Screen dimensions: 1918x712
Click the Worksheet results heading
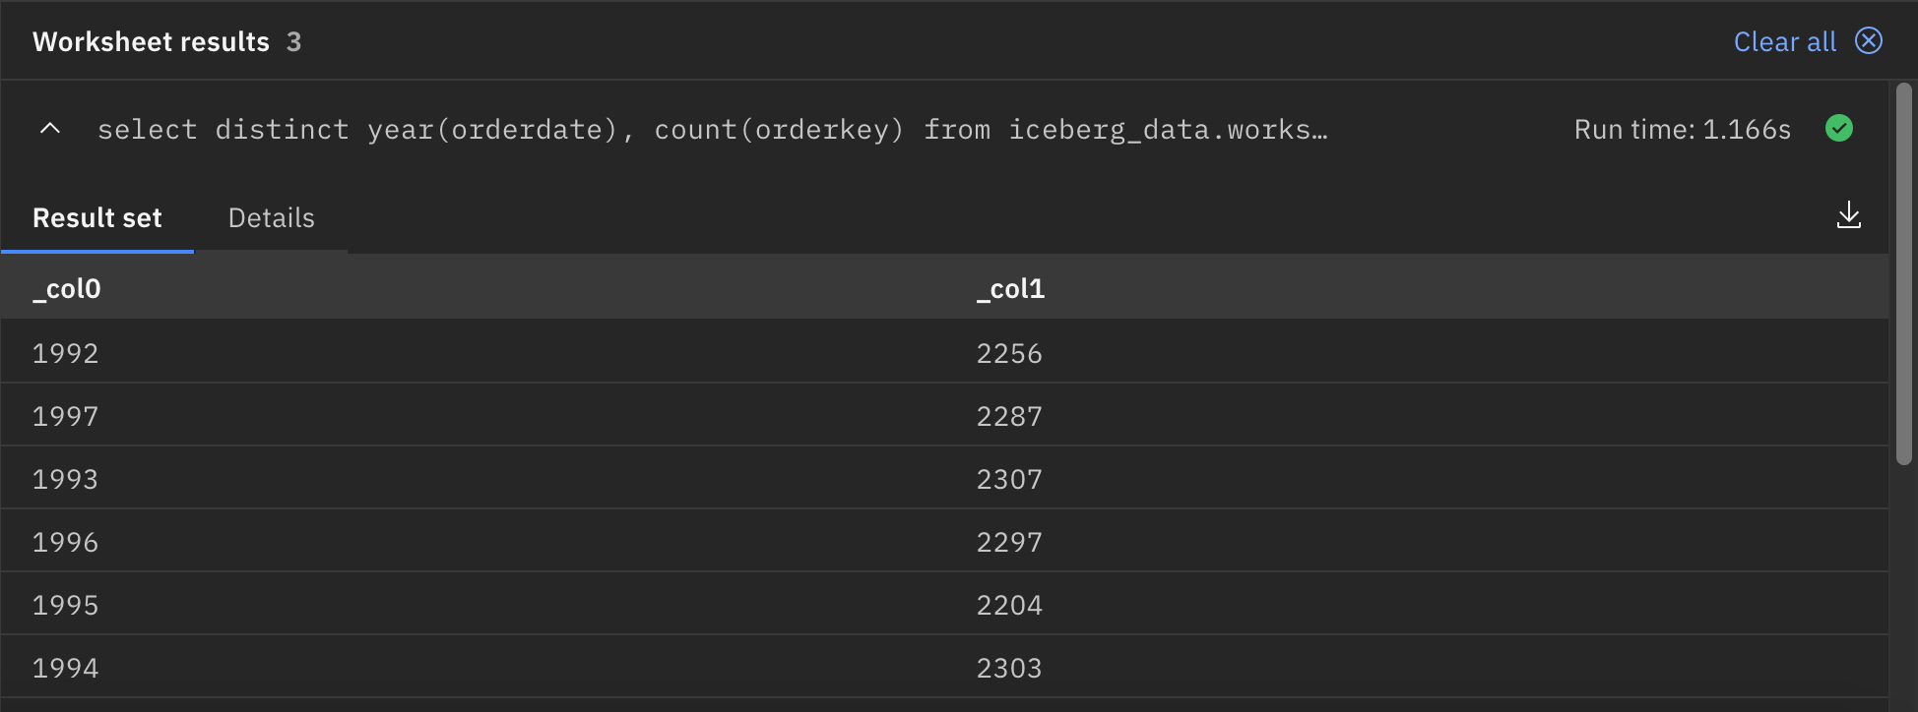151,41
